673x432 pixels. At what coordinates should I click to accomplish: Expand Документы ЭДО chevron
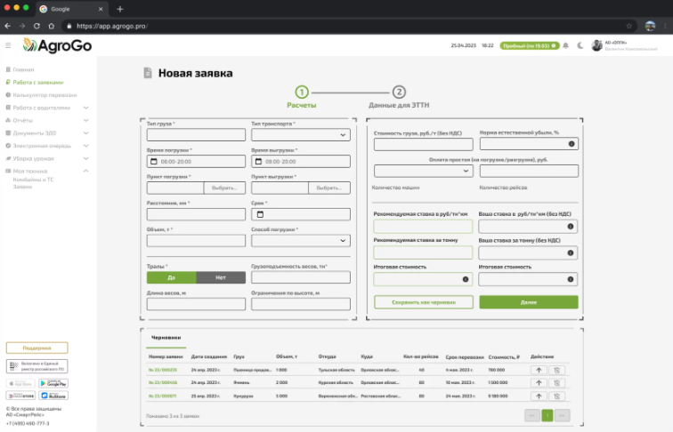[85, 133]
